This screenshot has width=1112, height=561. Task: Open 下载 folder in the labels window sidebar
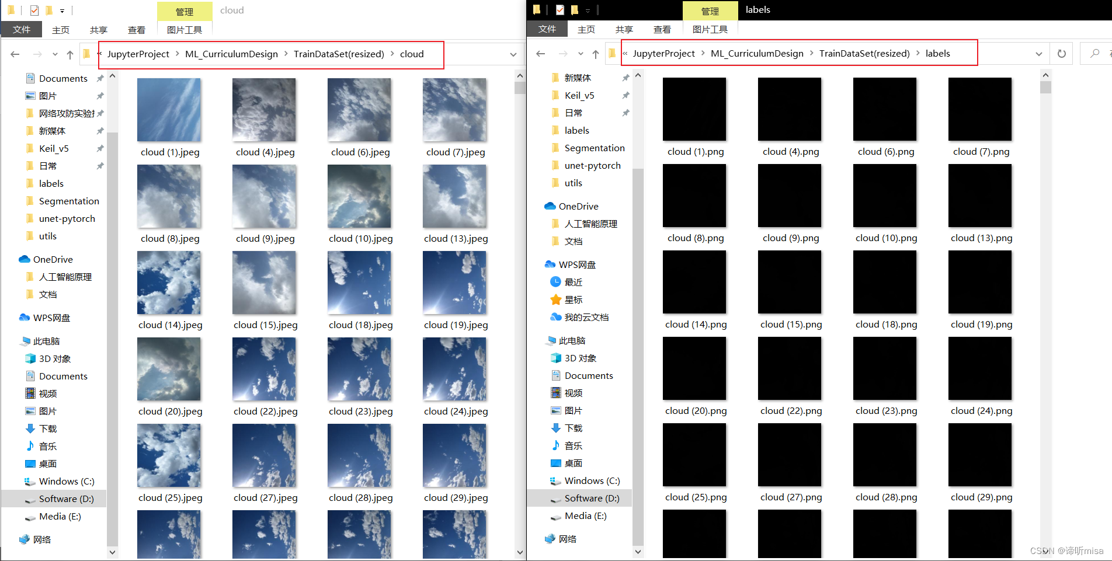[x=567, y=428]
